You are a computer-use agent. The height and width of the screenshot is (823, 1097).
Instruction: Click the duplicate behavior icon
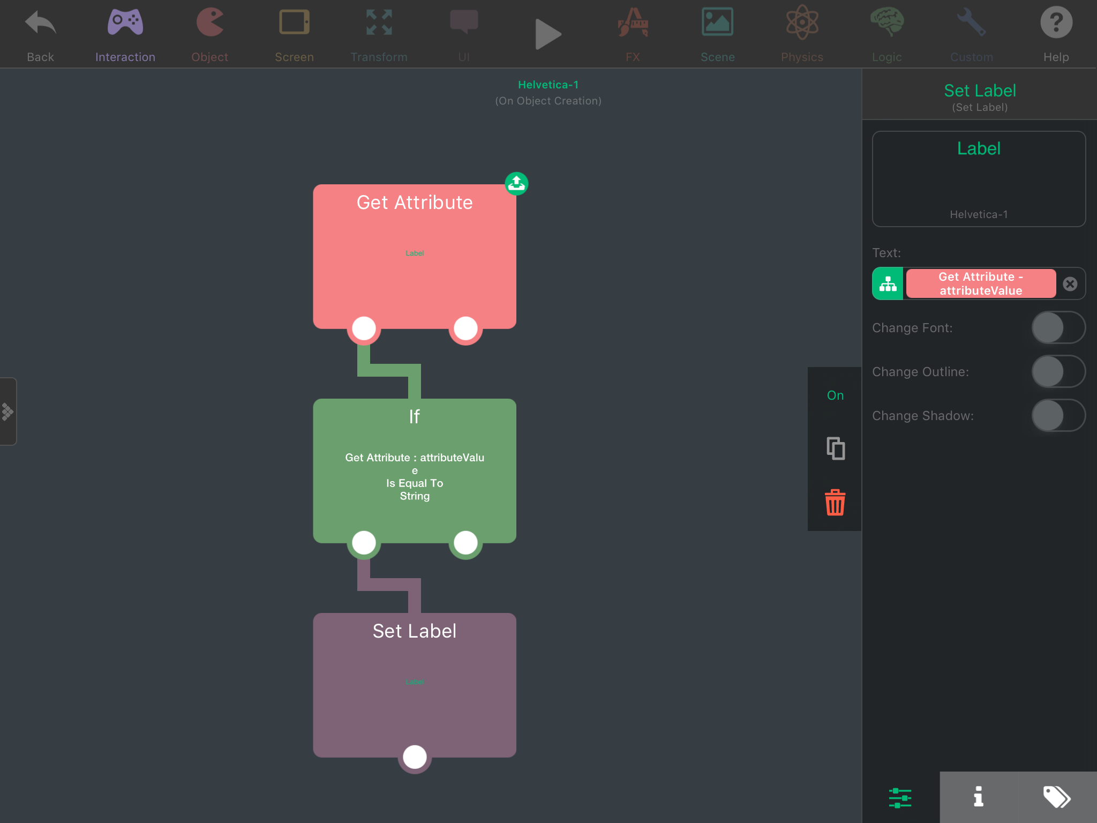835,448
